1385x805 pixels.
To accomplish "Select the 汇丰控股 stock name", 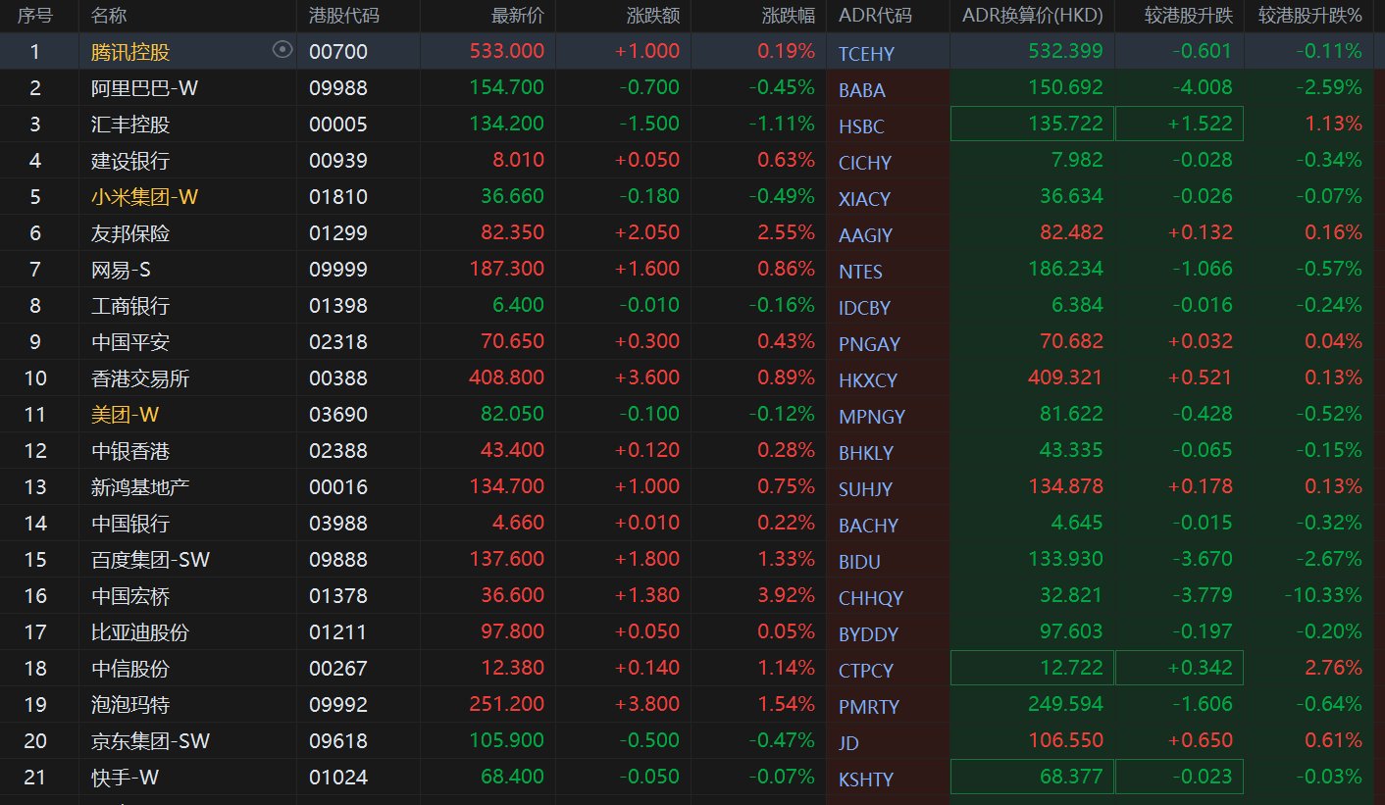I will pyautogui.click(x=130, y=125).
